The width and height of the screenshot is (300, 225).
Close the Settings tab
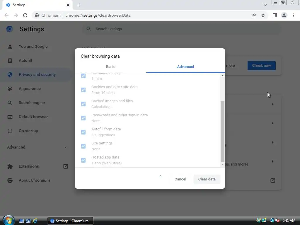[x=68, y=5]
